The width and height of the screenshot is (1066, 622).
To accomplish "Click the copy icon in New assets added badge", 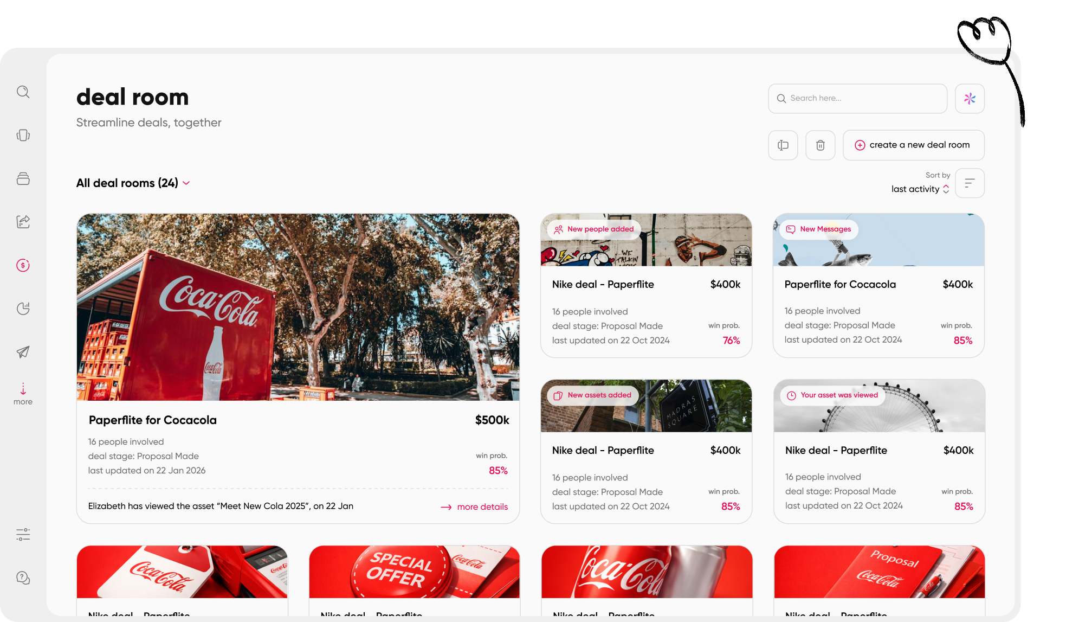I will click(558, 395).
